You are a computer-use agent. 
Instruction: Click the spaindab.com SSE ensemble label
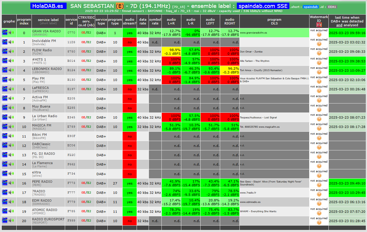(263, 6)
